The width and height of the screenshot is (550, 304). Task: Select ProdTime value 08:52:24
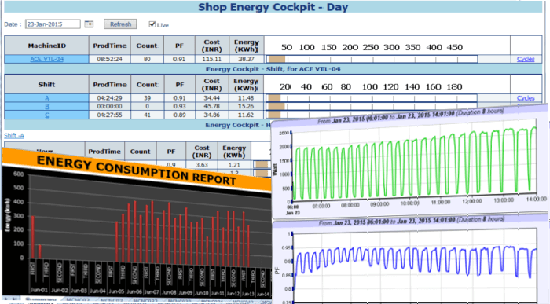pos(109,59)
